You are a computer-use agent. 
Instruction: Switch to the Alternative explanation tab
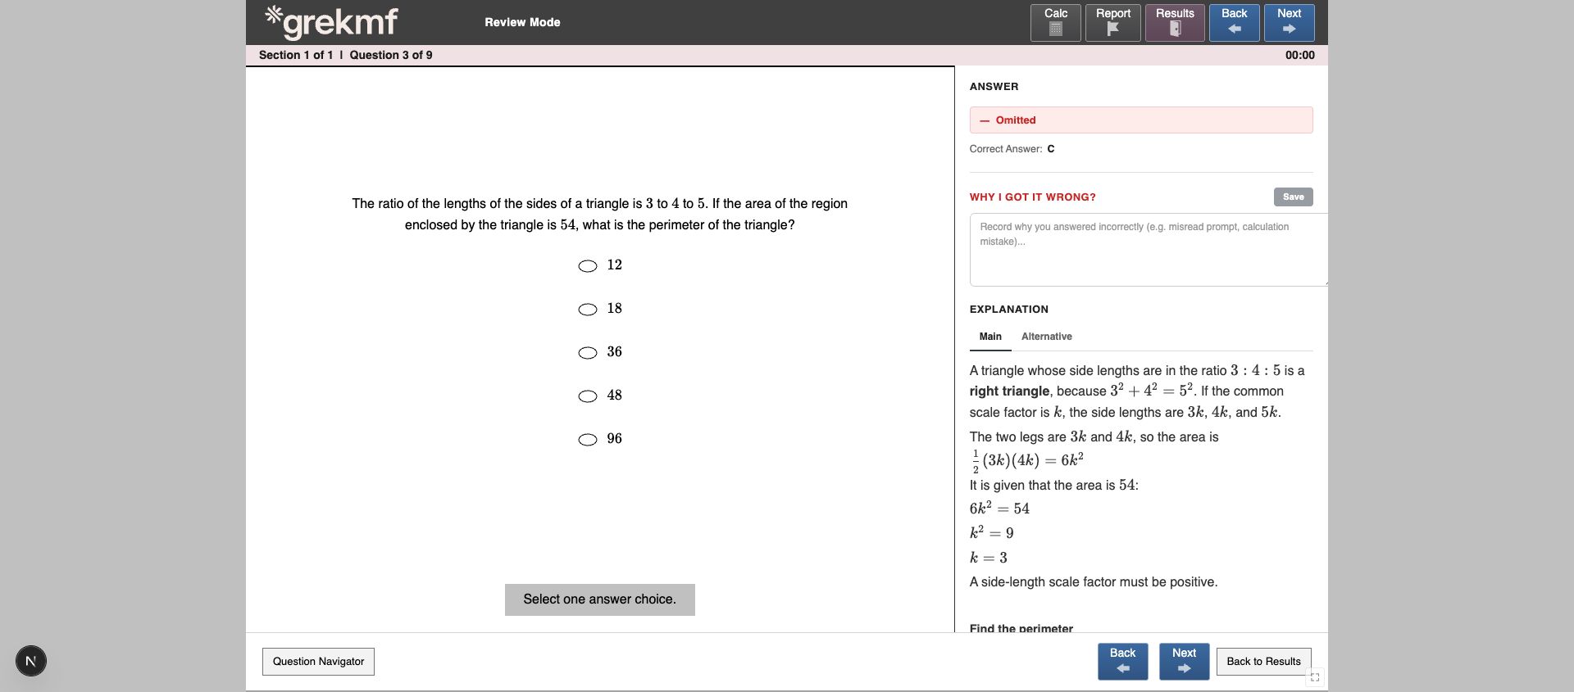coord(1046,337)
